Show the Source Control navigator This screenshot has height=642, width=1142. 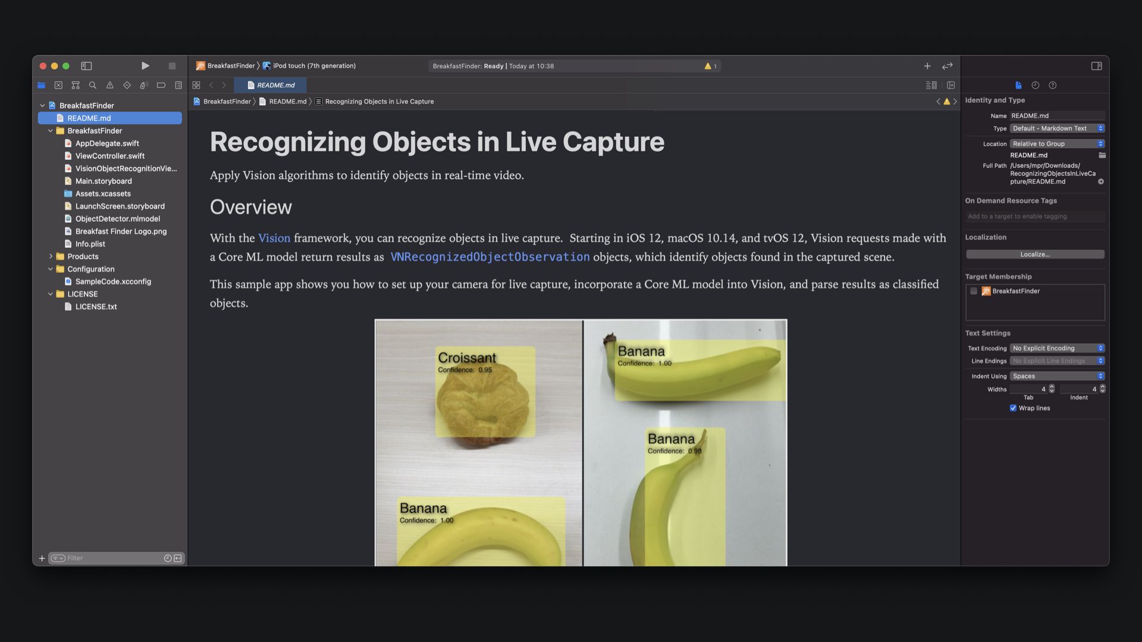pos(58,85)
